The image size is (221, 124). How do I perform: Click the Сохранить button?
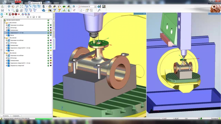(16, 116)
